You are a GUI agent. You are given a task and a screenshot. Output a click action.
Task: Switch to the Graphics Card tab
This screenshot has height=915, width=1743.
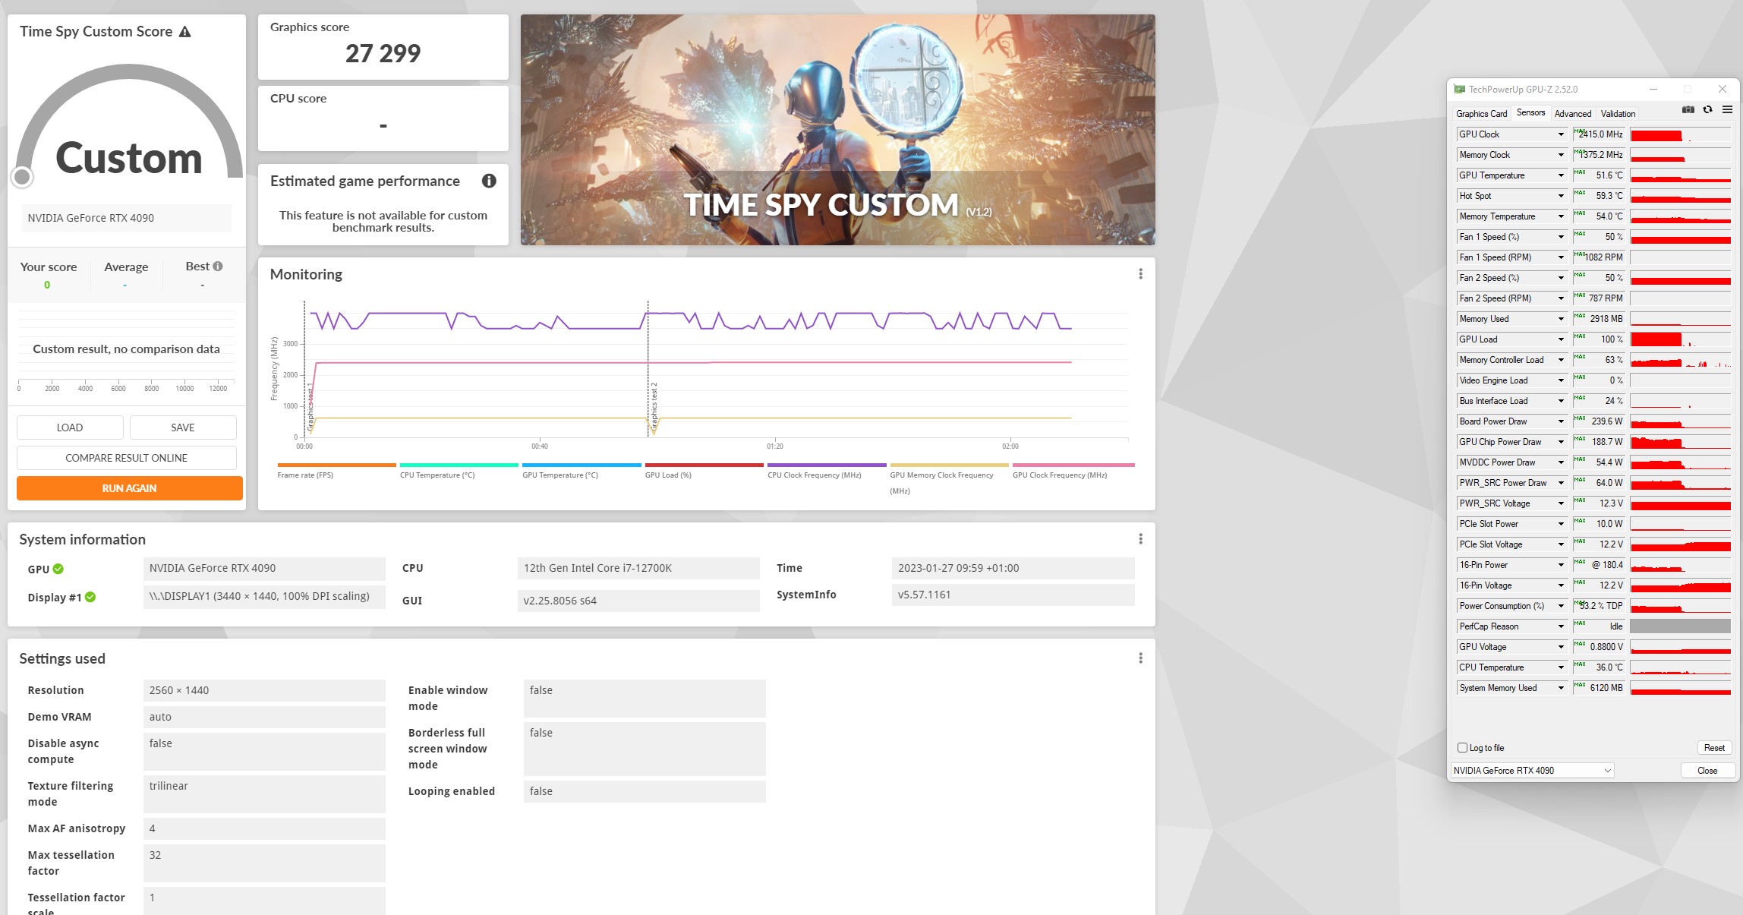click(x=1481, y=114)
